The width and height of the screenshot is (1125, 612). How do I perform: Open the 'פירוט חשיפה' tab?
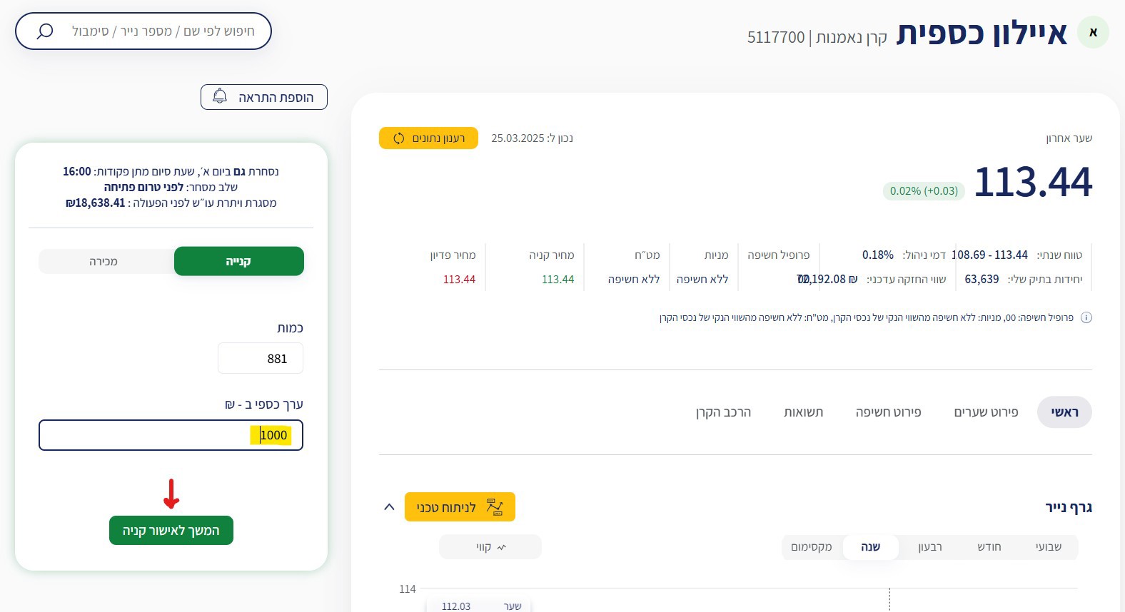pyautogui.click(x=888, y=412)
